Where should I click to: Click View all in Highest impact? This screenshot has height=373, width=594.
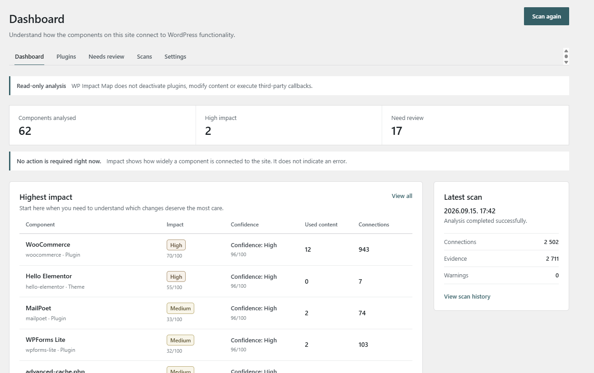[402, 196]
